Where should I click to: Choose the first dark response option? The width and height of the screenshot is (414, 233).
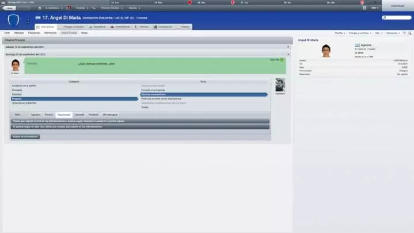coord(140,121)
